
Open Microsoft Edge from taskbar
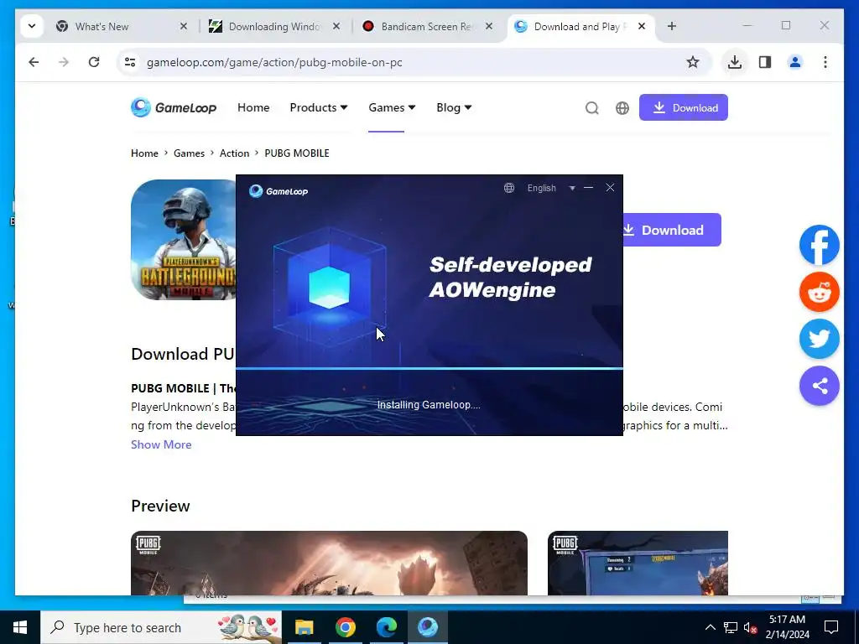386,627
